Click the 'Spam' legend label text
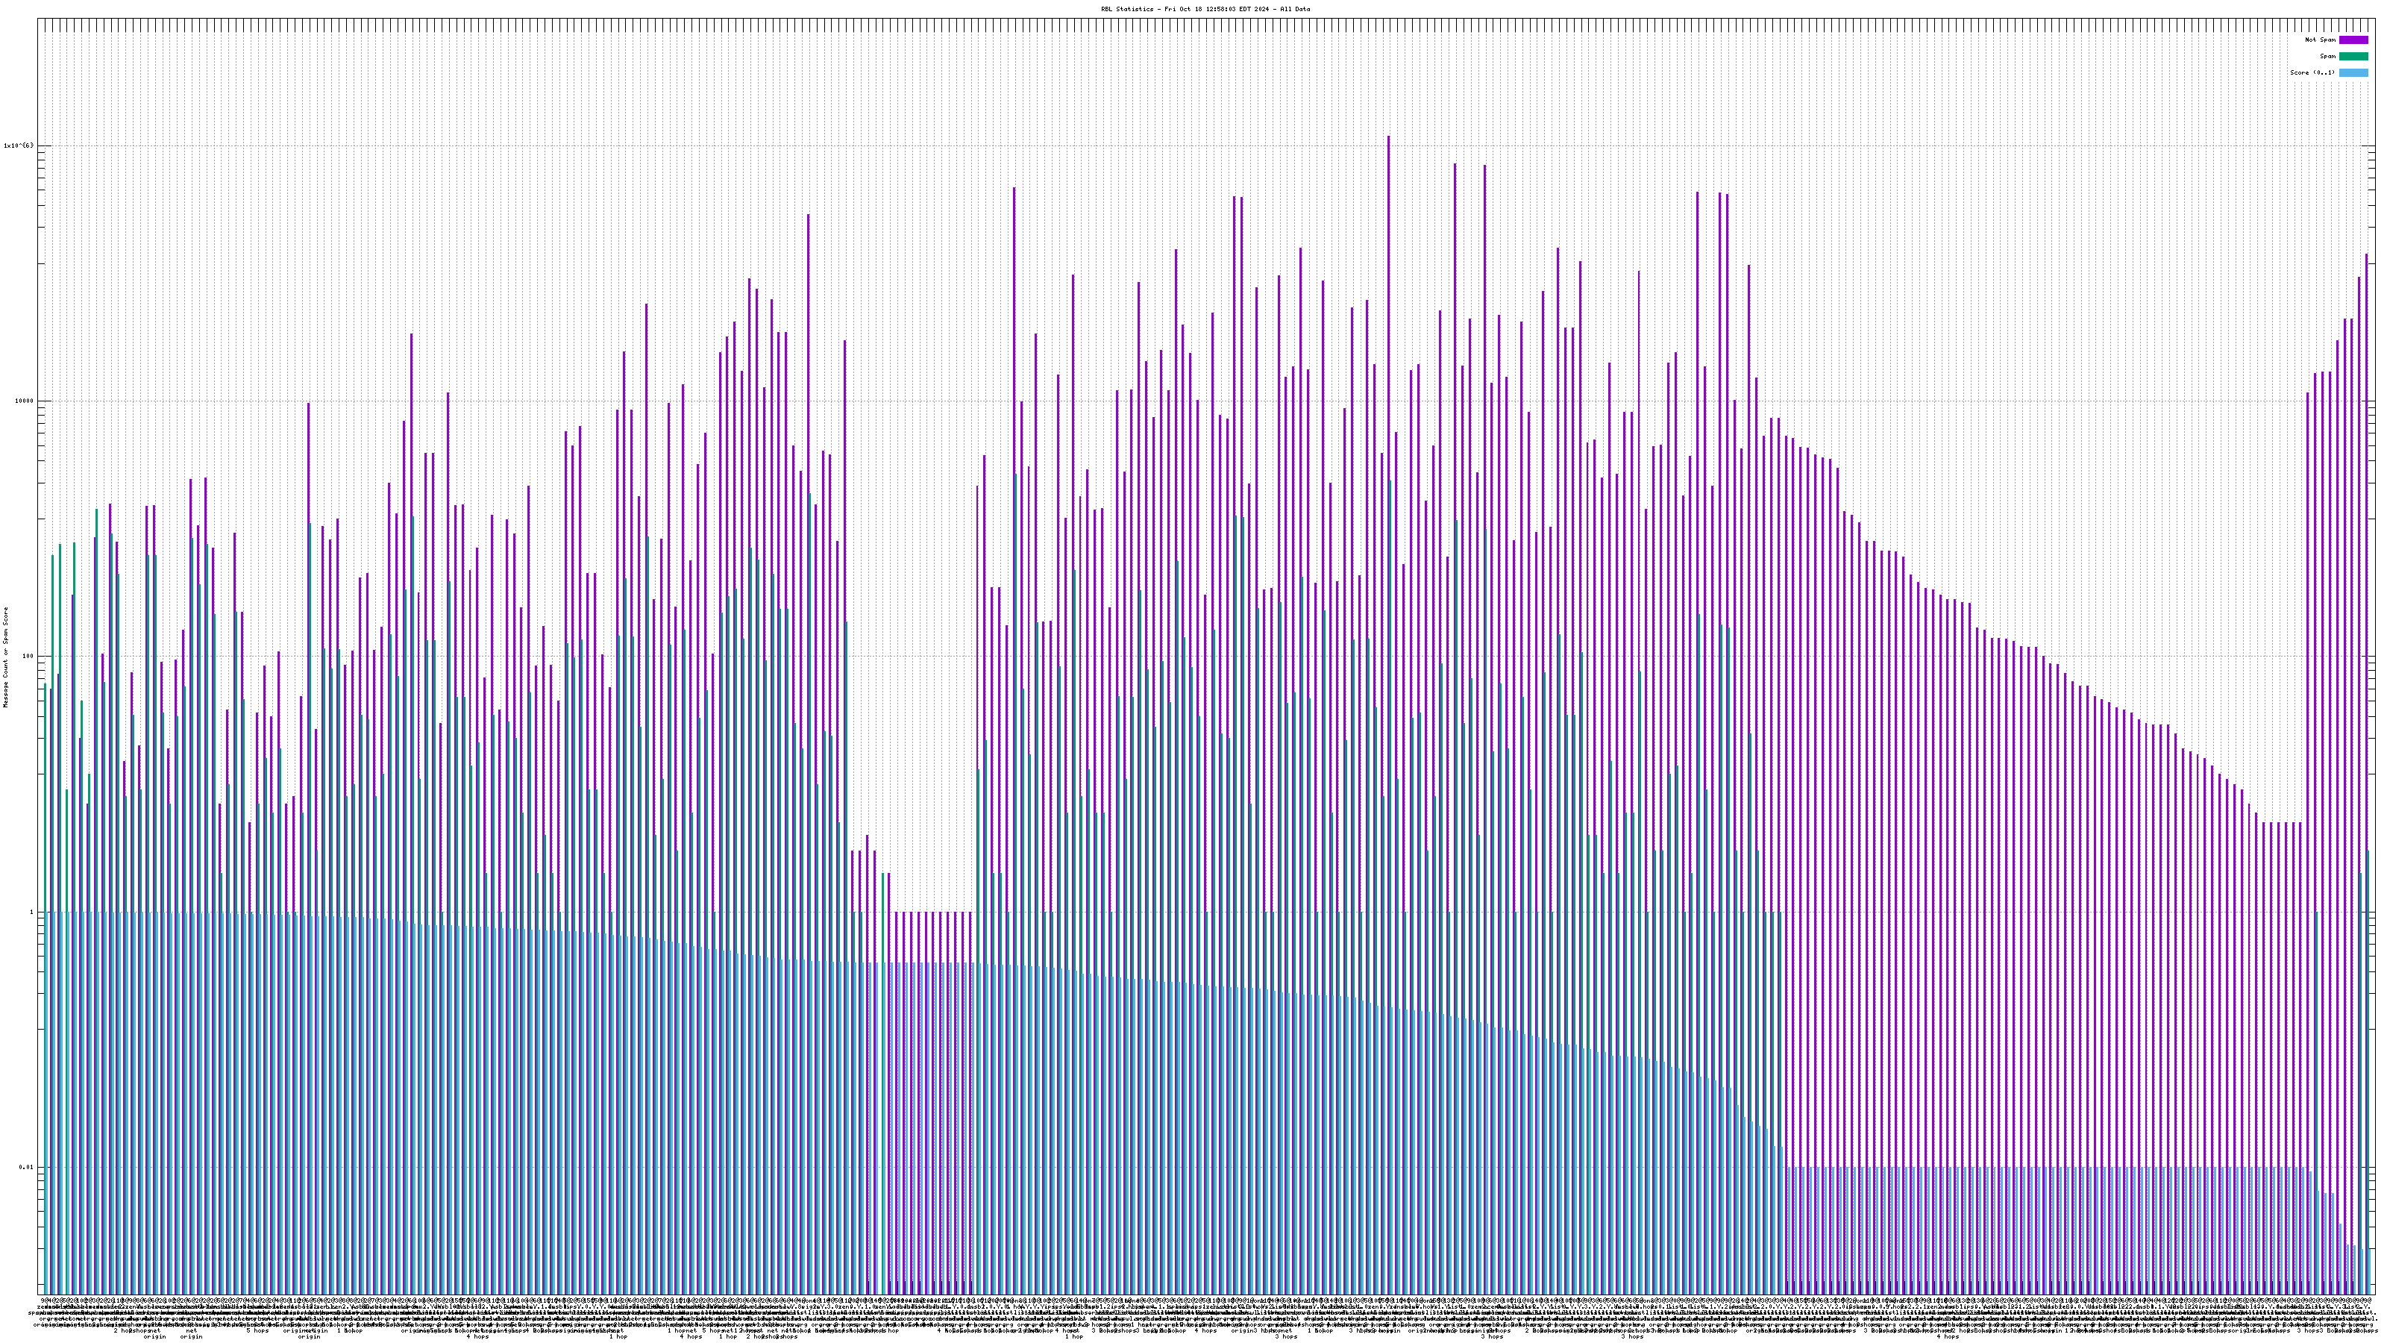 pyautogui.click(x=2327, y=57)
